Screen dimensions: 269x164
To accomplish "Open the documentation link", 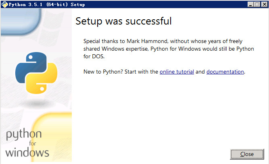I will coord(225,72).
